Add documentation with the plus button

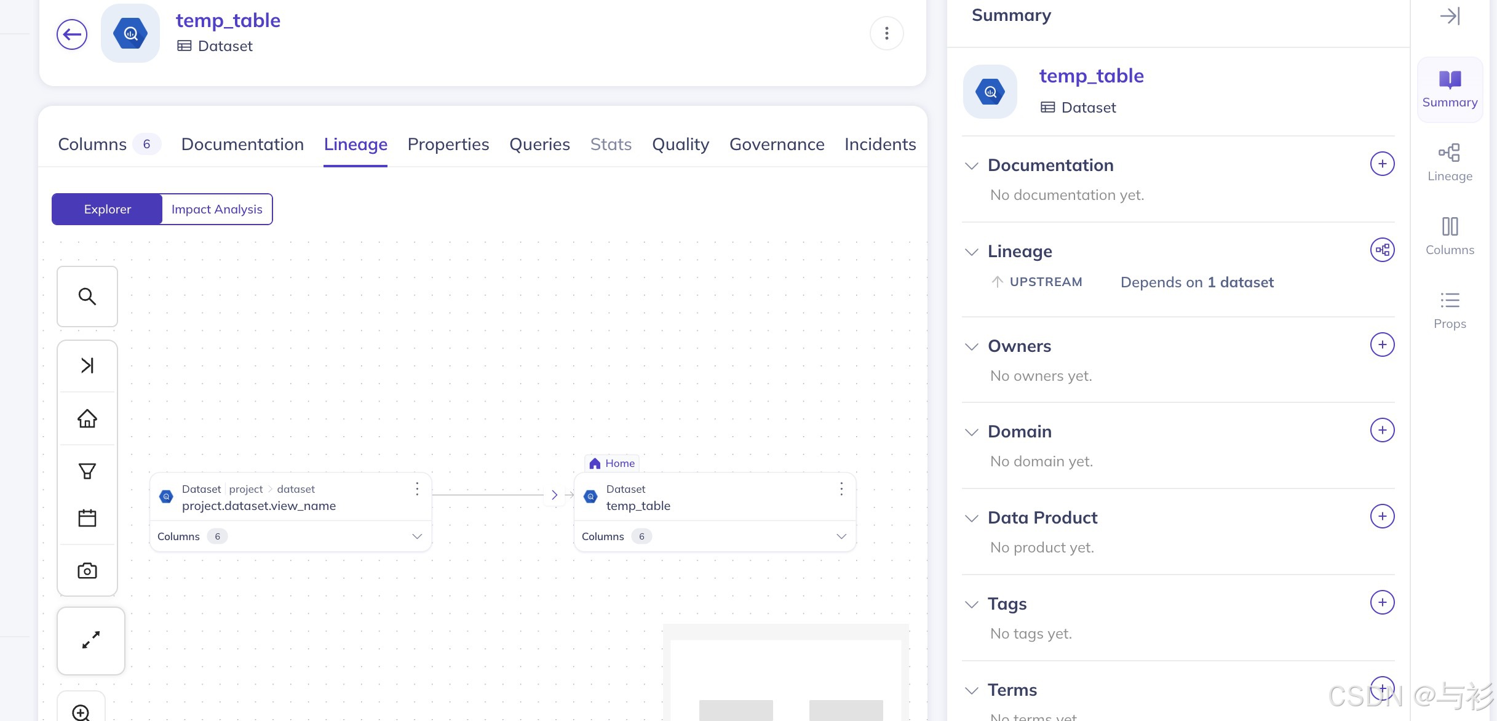click(x=1382, y=164)
